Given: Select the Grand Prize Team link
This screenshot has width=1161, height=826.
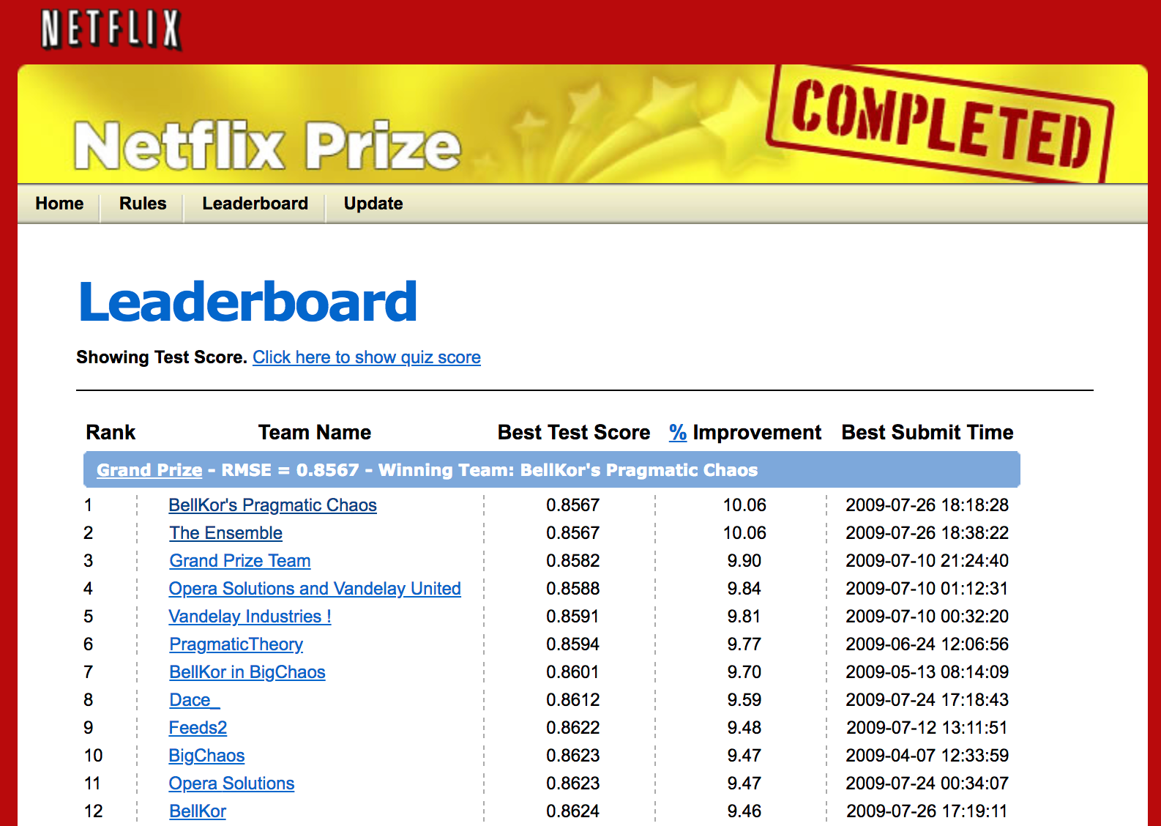Looking at the screenshot, I should [x=239, y=561].
